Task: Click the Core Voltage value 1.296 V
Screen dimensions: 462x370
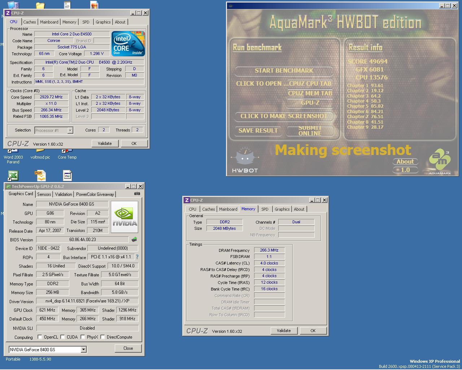Action: [x=97, y=53]
